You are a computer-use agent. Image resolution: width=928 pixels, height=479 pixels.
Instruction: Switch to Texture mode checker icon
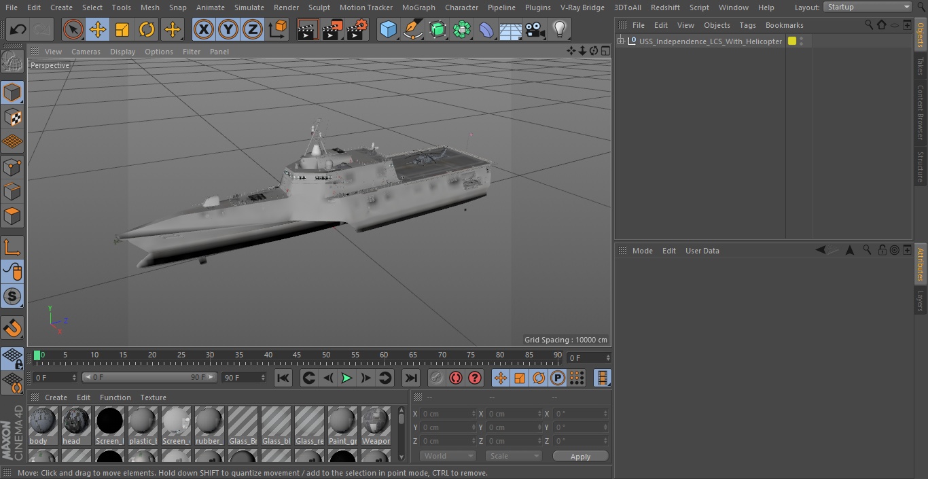coord(12,117)
